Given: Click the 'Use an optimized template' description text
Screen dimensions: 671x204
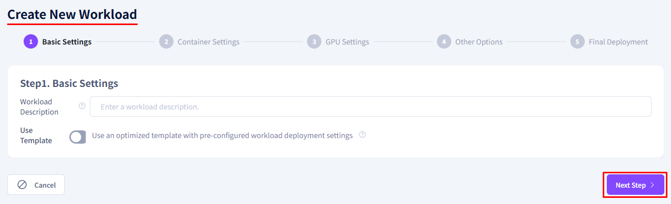Looking at the screenshot, I should coord(222,135).
